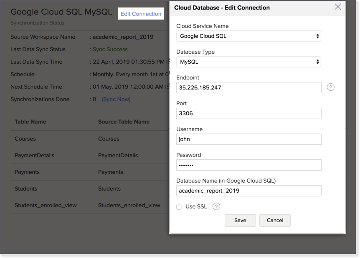Click Payments in Source Table Name column
Screen dimensions: 360x258
tap(111, 172)
